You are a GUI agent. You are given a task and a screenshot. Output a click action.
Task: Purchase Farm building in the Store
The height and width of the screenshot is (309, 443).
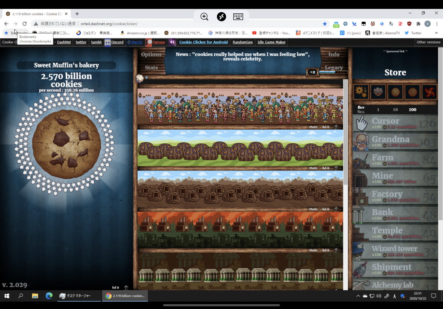[x=395, y=160]
